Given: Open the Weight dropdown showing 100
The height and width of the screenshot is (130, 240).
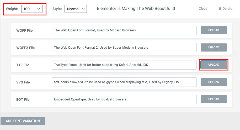Looking at the screenshot, I should tap(32, 9).
